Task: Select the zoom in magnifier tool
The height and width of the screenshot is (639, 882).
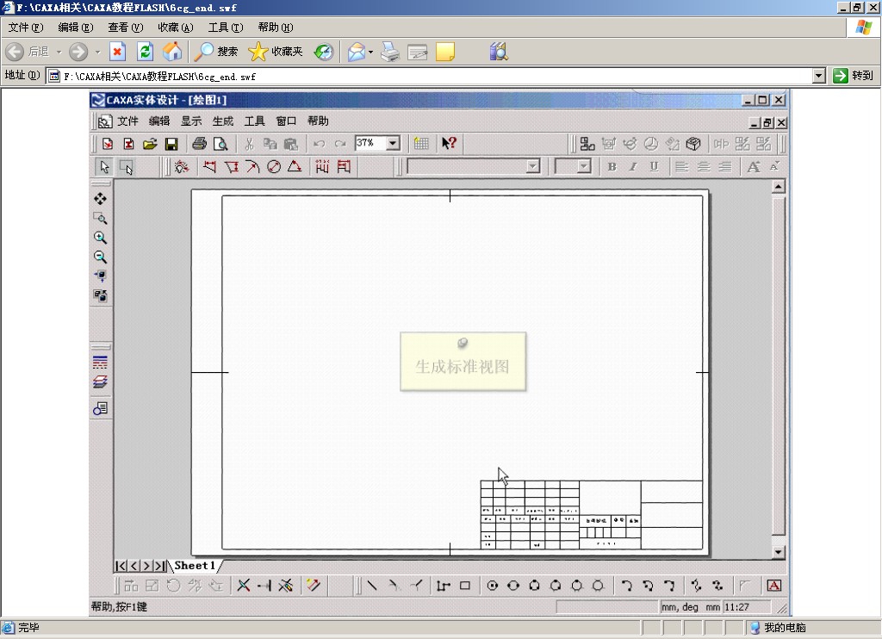Action: coord(100,238)
